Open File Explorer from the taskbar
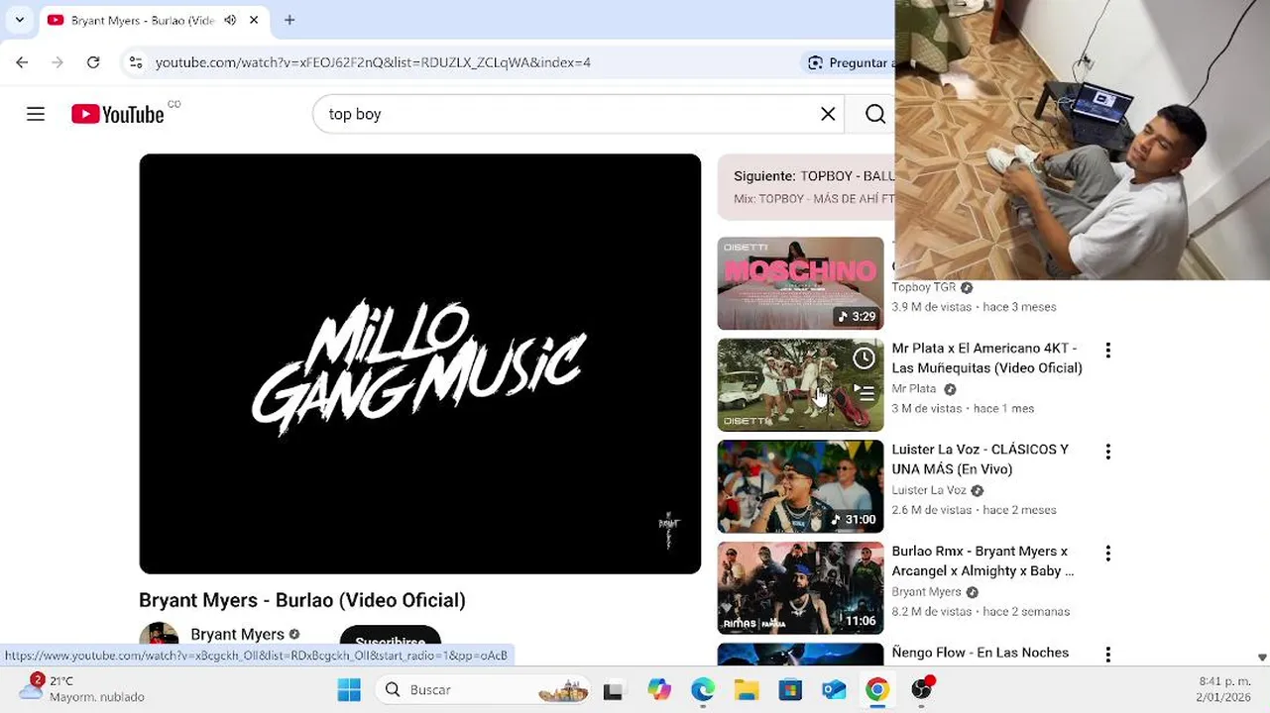The height and width of the screenshot is (713, 1270). pos(747,689)
